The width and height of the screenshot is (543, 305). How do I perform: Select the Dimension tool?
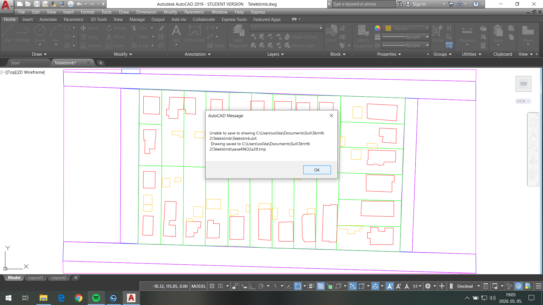coord(195,34)
